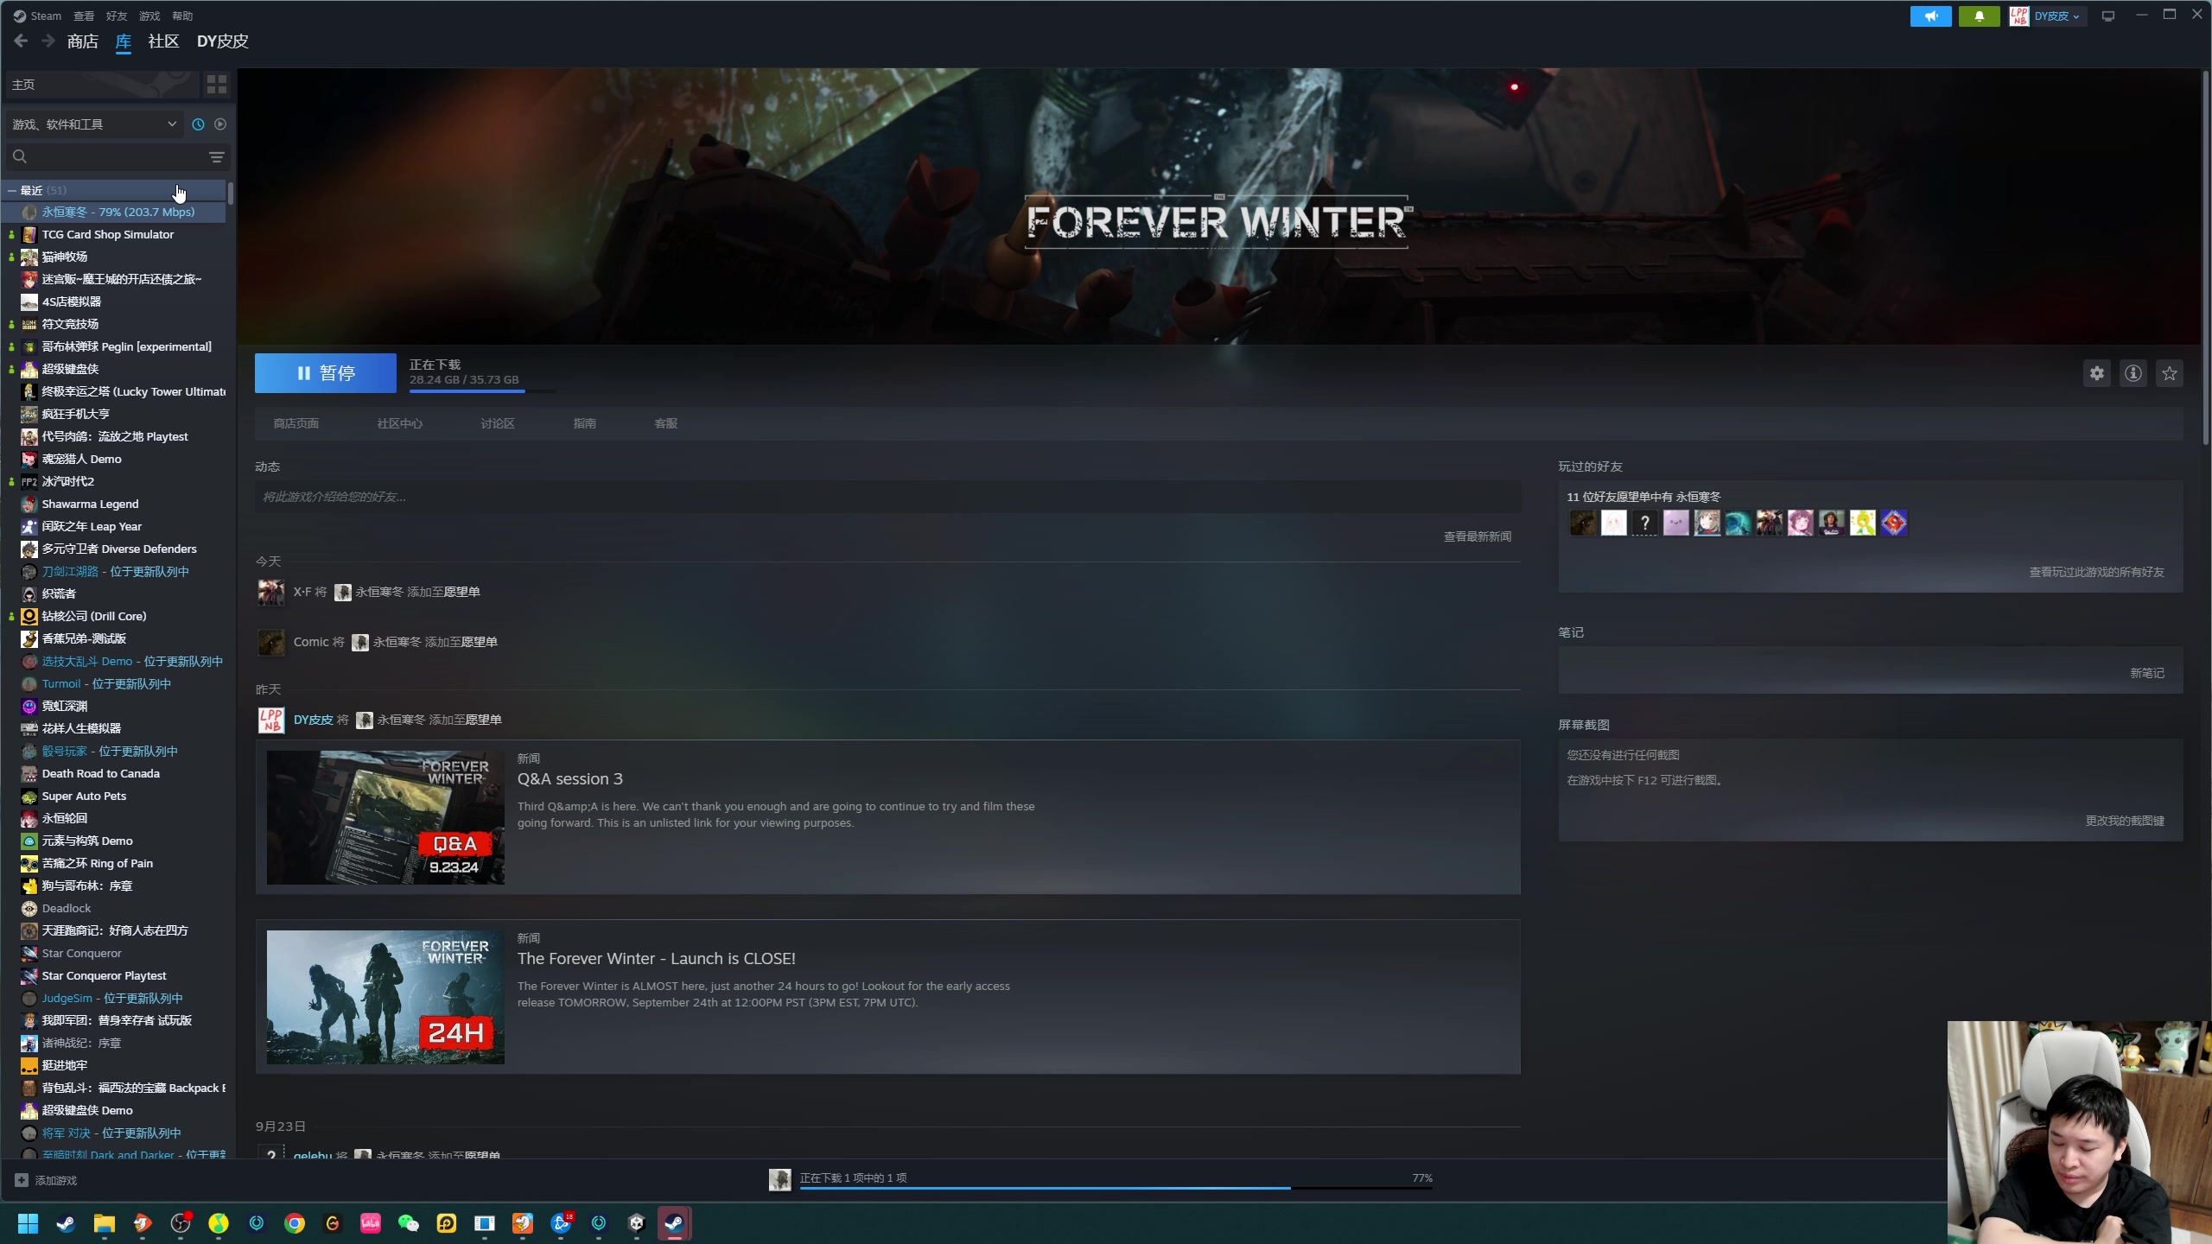Select Shawarma Legend in library list

90,505
